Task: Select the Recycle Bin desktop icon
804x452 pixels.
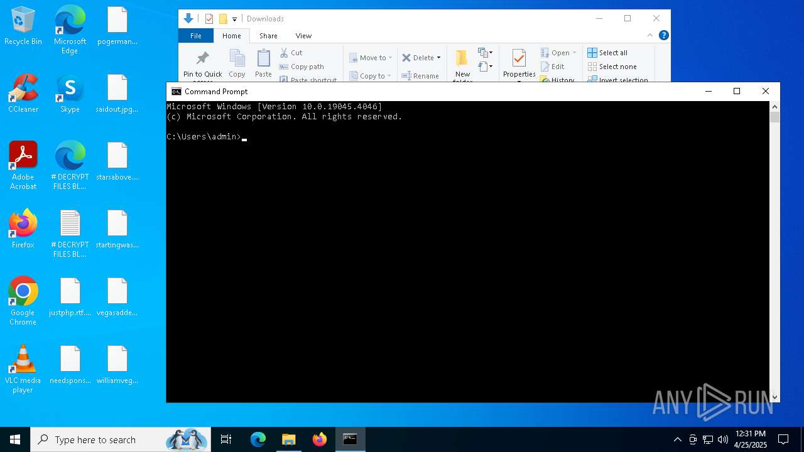Action: coord(23,26)
